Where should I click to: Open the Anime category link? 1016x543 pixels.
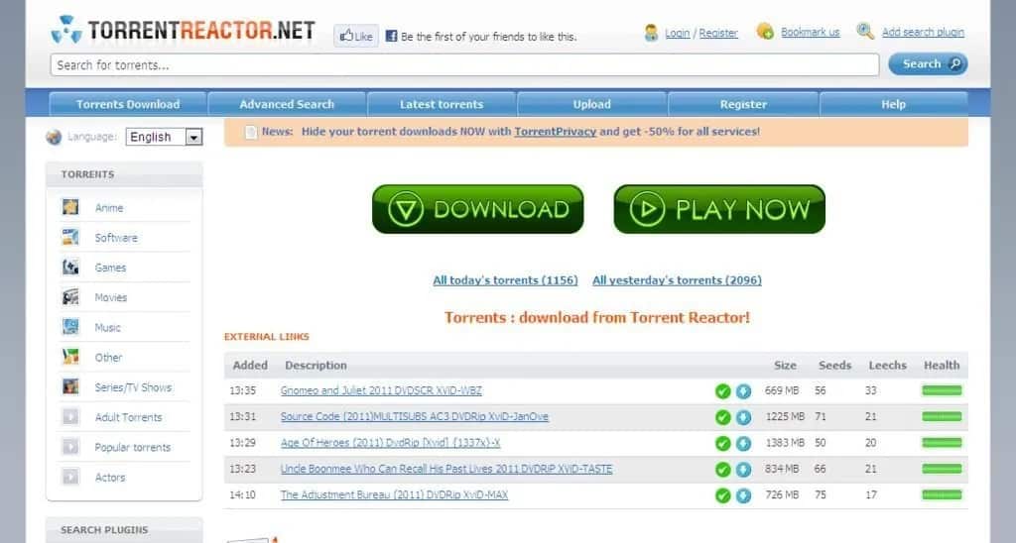pyautogui.click(x=109, y=208)
